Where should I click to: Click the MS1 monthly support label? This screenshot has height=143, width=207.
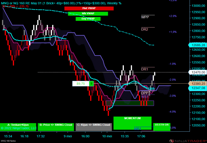(137, 129)
